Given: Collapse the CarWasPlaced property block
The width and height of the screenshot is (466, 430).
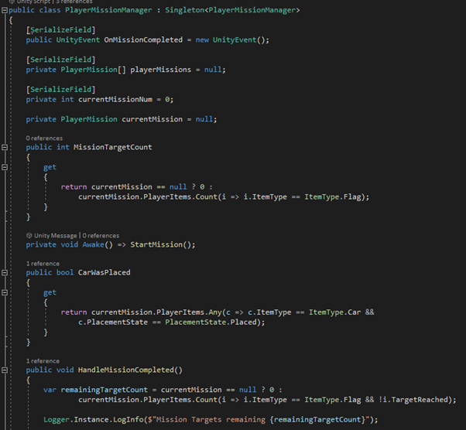Looking at the screenshot, I should click(5, 272).
